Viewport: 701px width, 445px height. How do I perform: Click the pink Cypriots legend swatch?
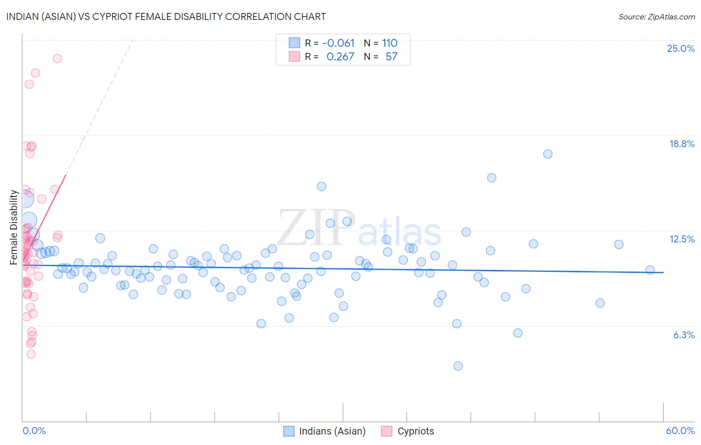point(386,431)
